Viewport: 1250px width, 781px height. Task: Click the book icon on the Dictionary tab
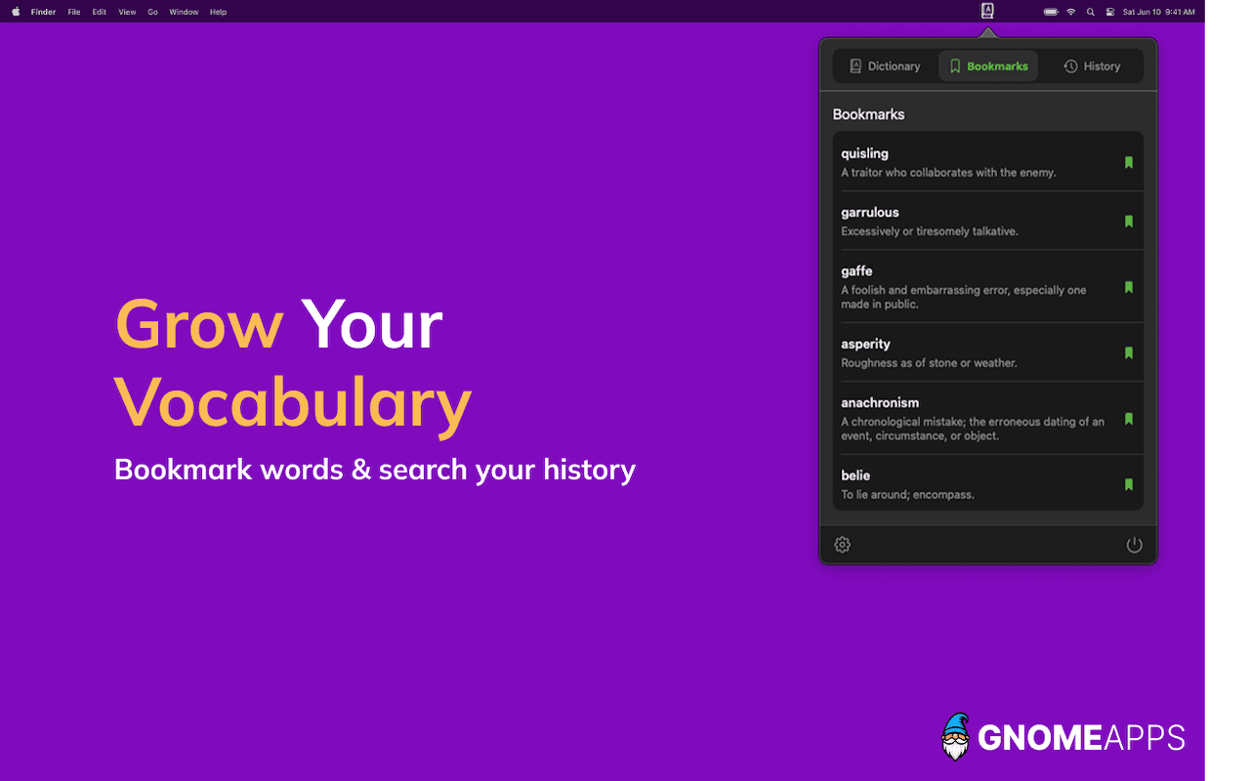tap(854, 65)
